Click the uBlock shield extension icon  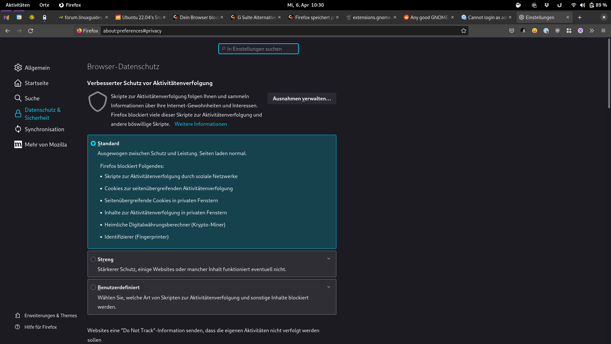coord(557,31)
